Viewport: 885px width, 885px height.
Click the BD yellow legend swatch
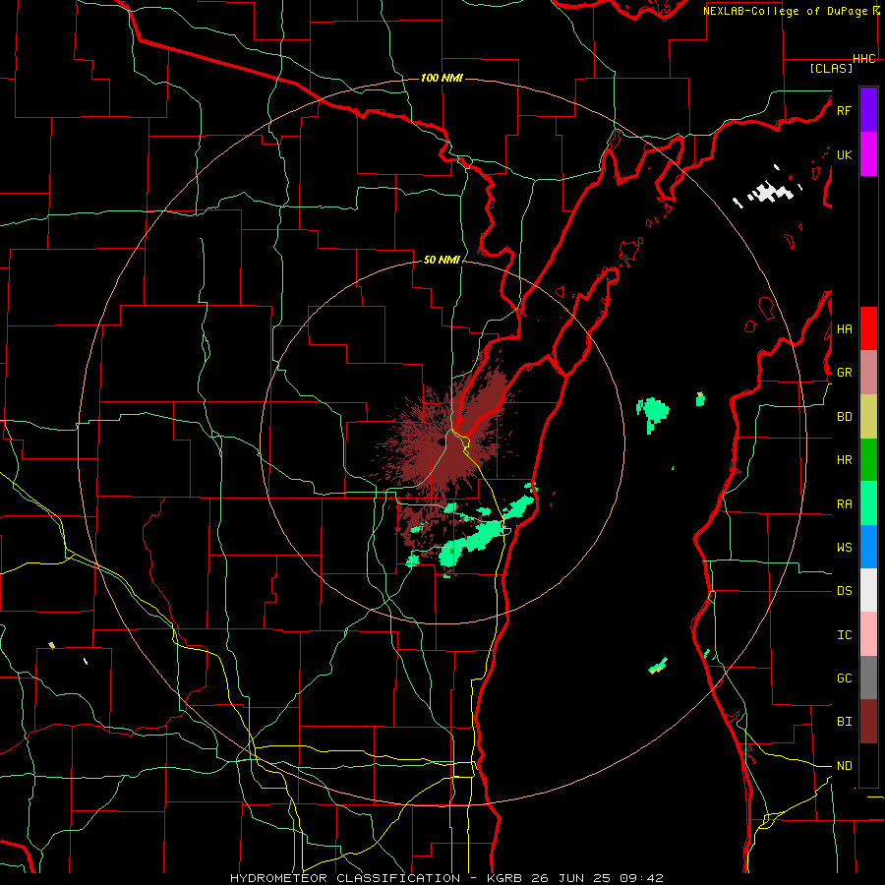(x=868, y=417)
